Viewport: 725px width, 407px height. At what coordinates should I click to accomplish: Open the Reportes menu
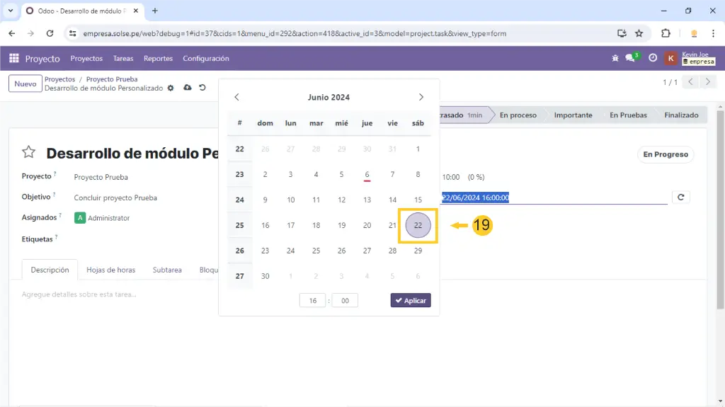tap(158, 59)
